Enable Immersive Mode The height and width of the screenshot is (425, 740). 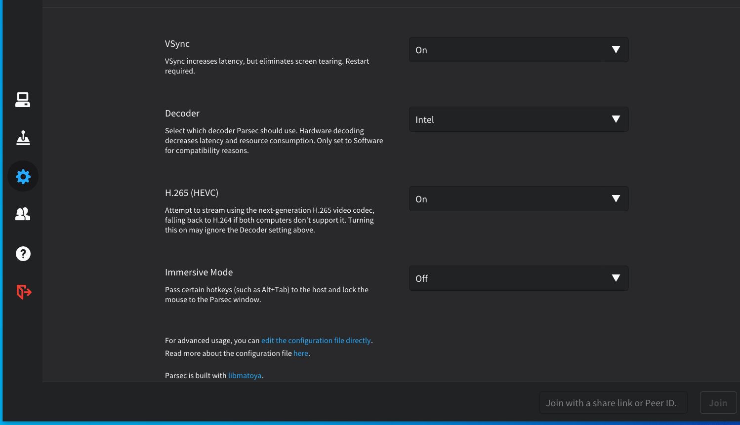point(518,278)
